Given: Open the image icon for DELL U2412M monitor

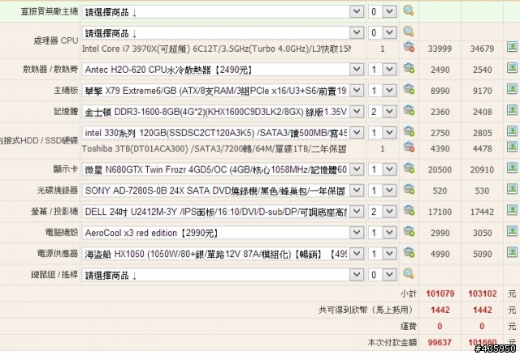Looking at the screenshot, I should (x=512, y=210).
